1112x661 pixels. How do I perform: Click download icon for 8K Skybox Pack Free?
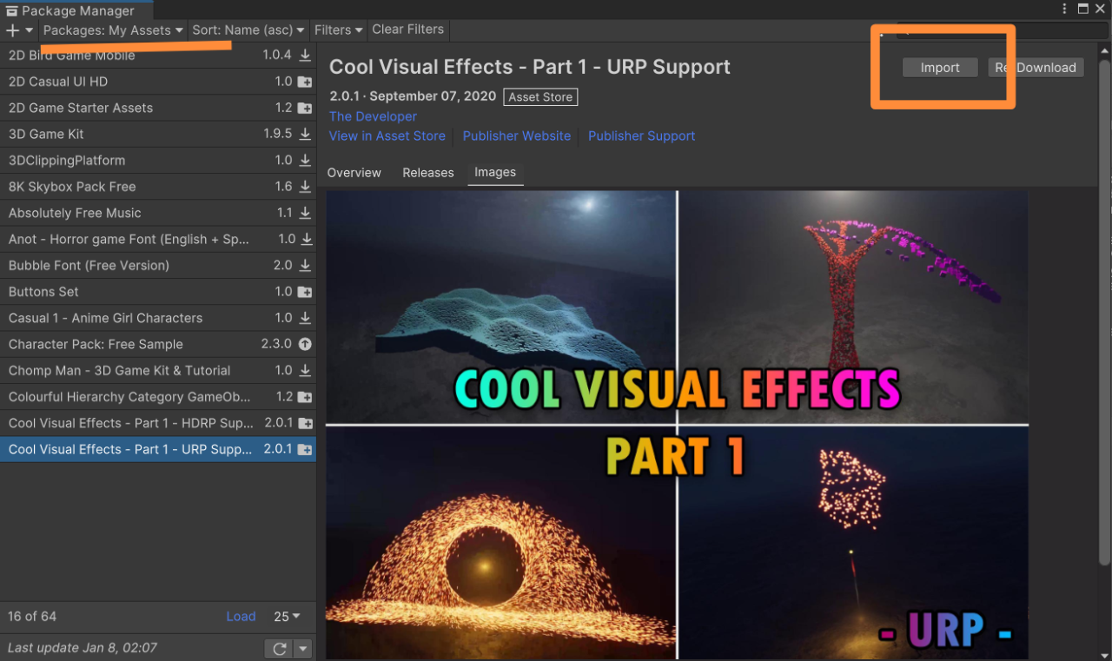pyautogui.click(x=305, y=187)
